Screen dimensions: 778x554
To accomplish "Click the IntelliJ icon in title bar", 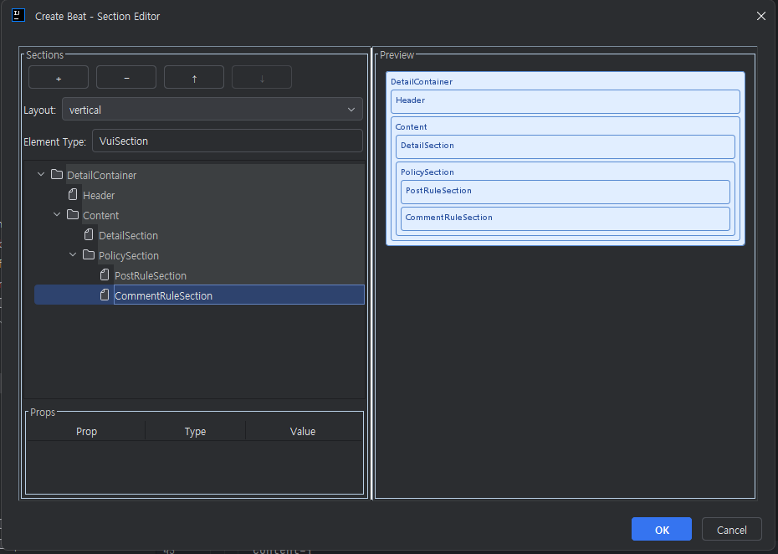I will coord(18,15).
